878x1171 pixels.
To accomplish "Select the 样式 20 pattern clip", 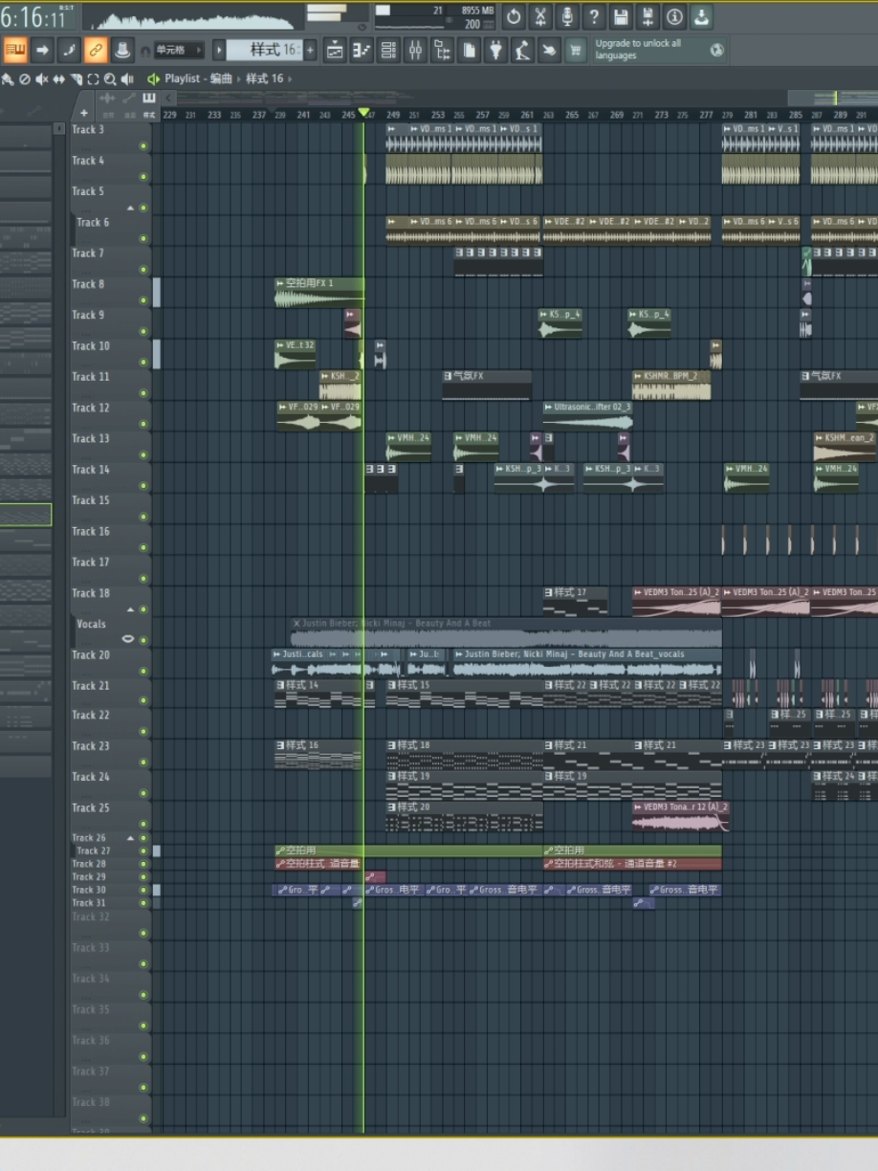I will click(x=464, y=816).
